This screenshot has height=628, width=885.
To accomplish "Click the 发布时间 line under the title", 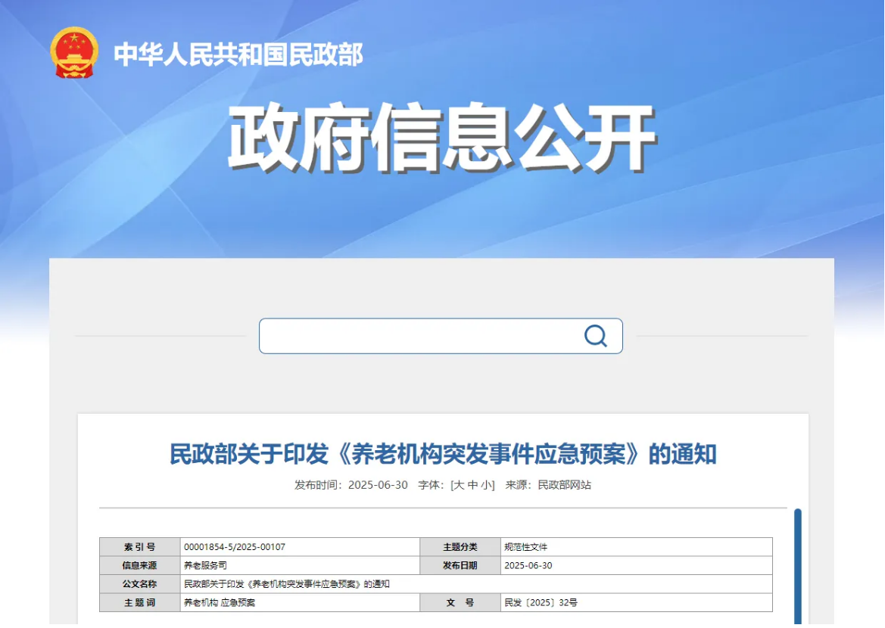I will coord(351,485).
